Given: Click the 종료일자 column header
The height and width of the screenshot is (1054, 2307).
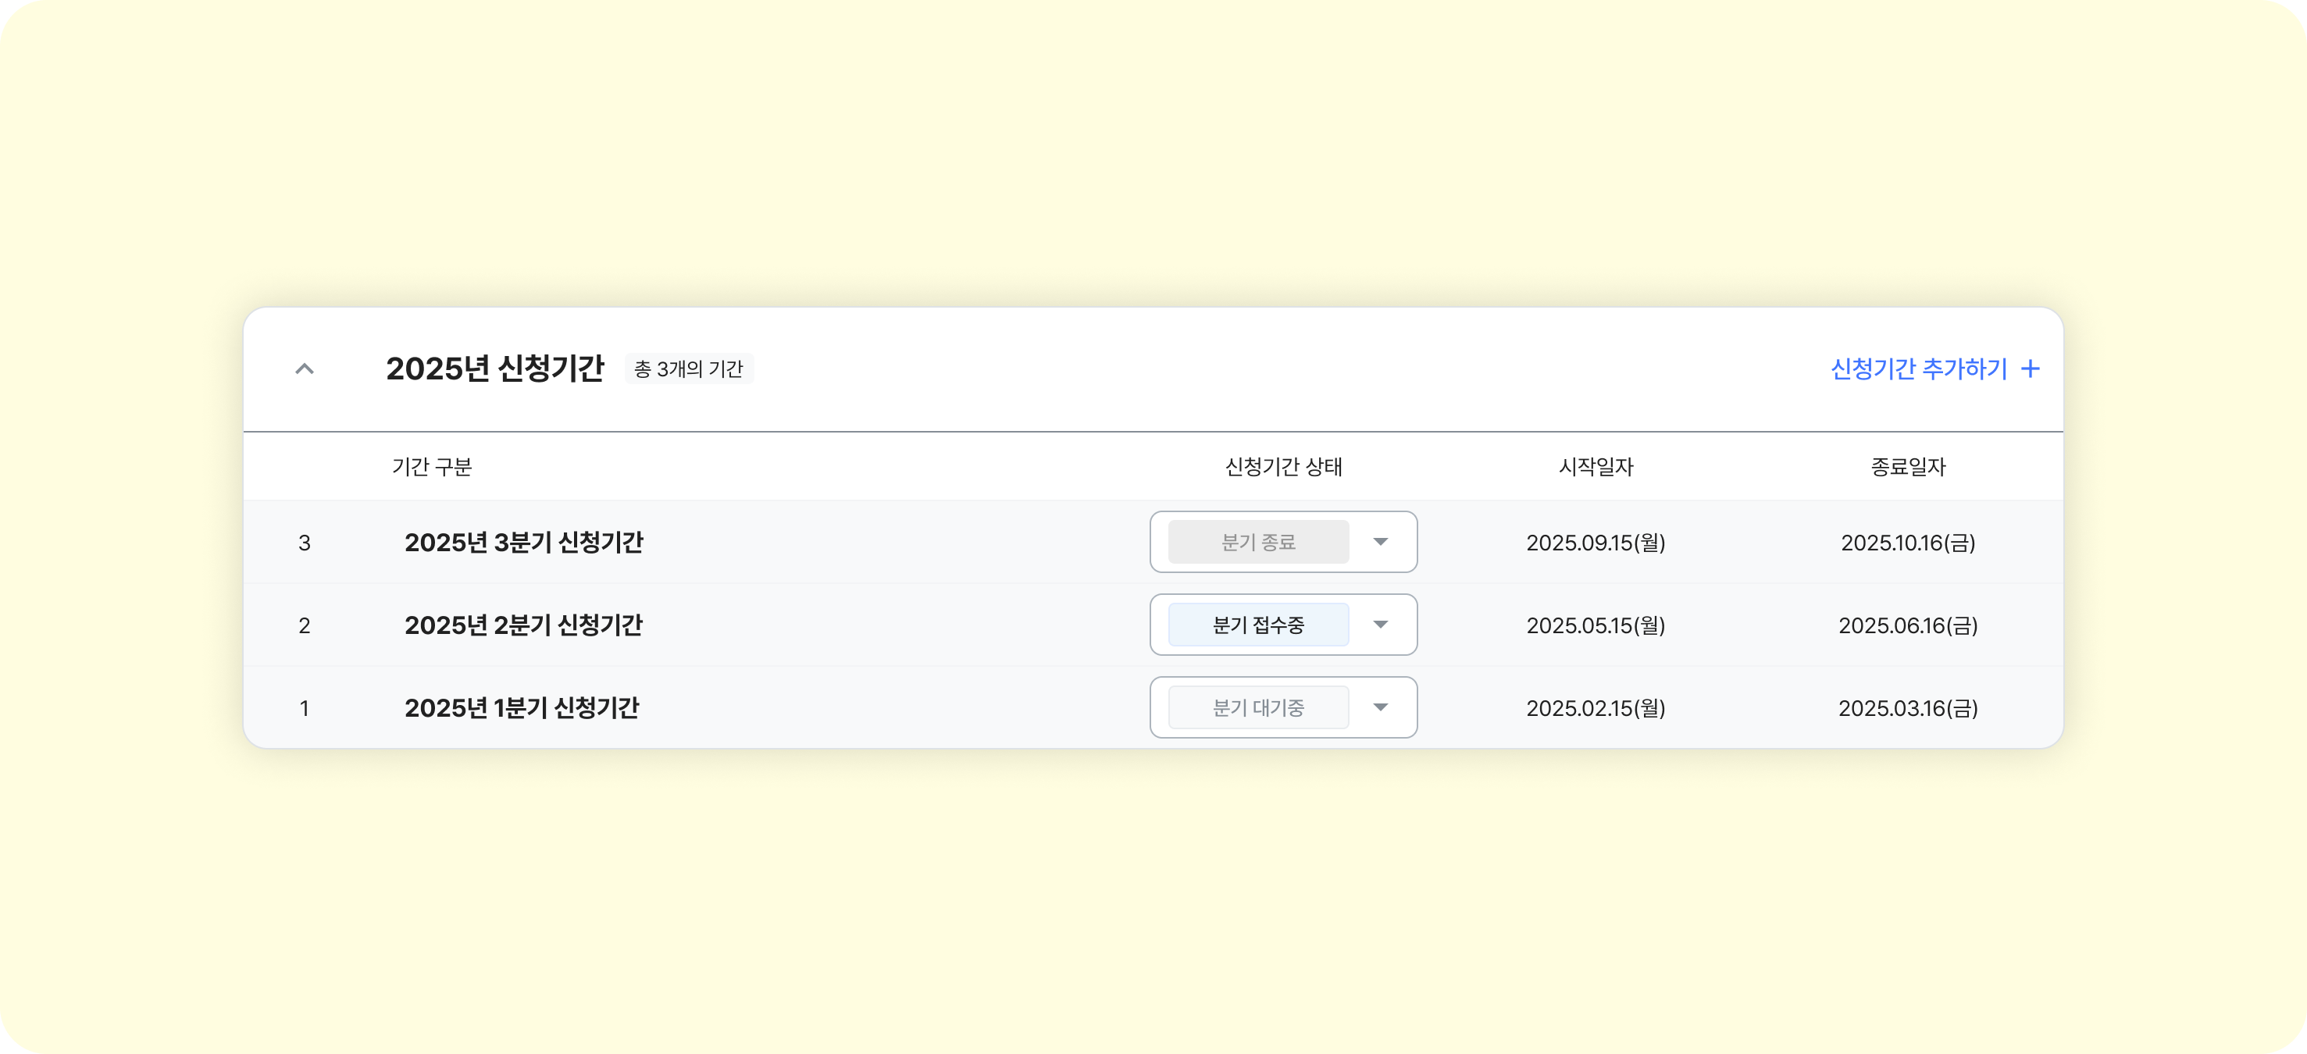Looking at the screenshot, I should click(1908, 467).
